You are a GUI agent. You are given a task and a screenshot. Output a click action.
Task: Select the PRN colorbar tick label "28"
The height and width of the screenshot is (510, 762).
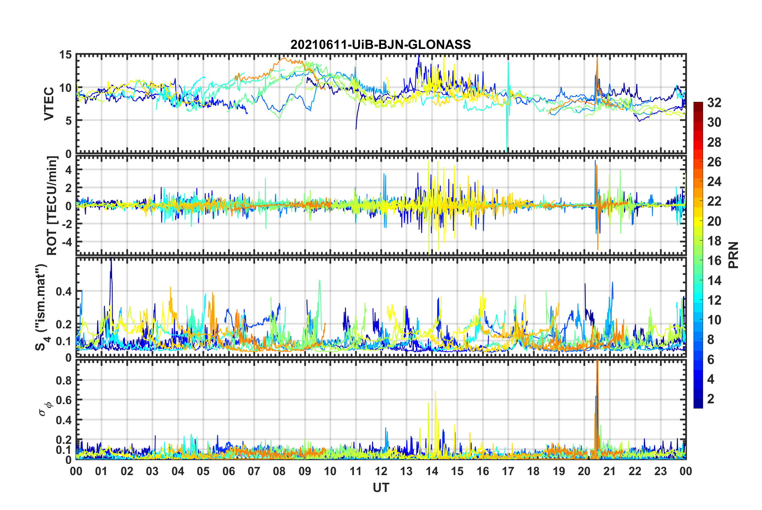pyautogui.click(x=714, y=142)
